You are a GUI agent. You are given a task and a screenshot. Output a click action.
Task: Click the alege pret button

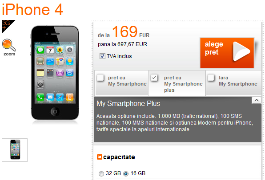click(x=227, y=53)
